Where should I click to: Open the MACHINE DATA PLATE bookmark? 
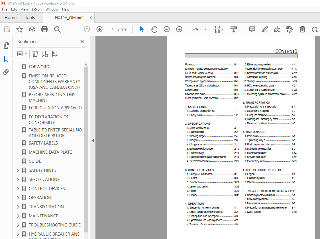pos(50,152)
